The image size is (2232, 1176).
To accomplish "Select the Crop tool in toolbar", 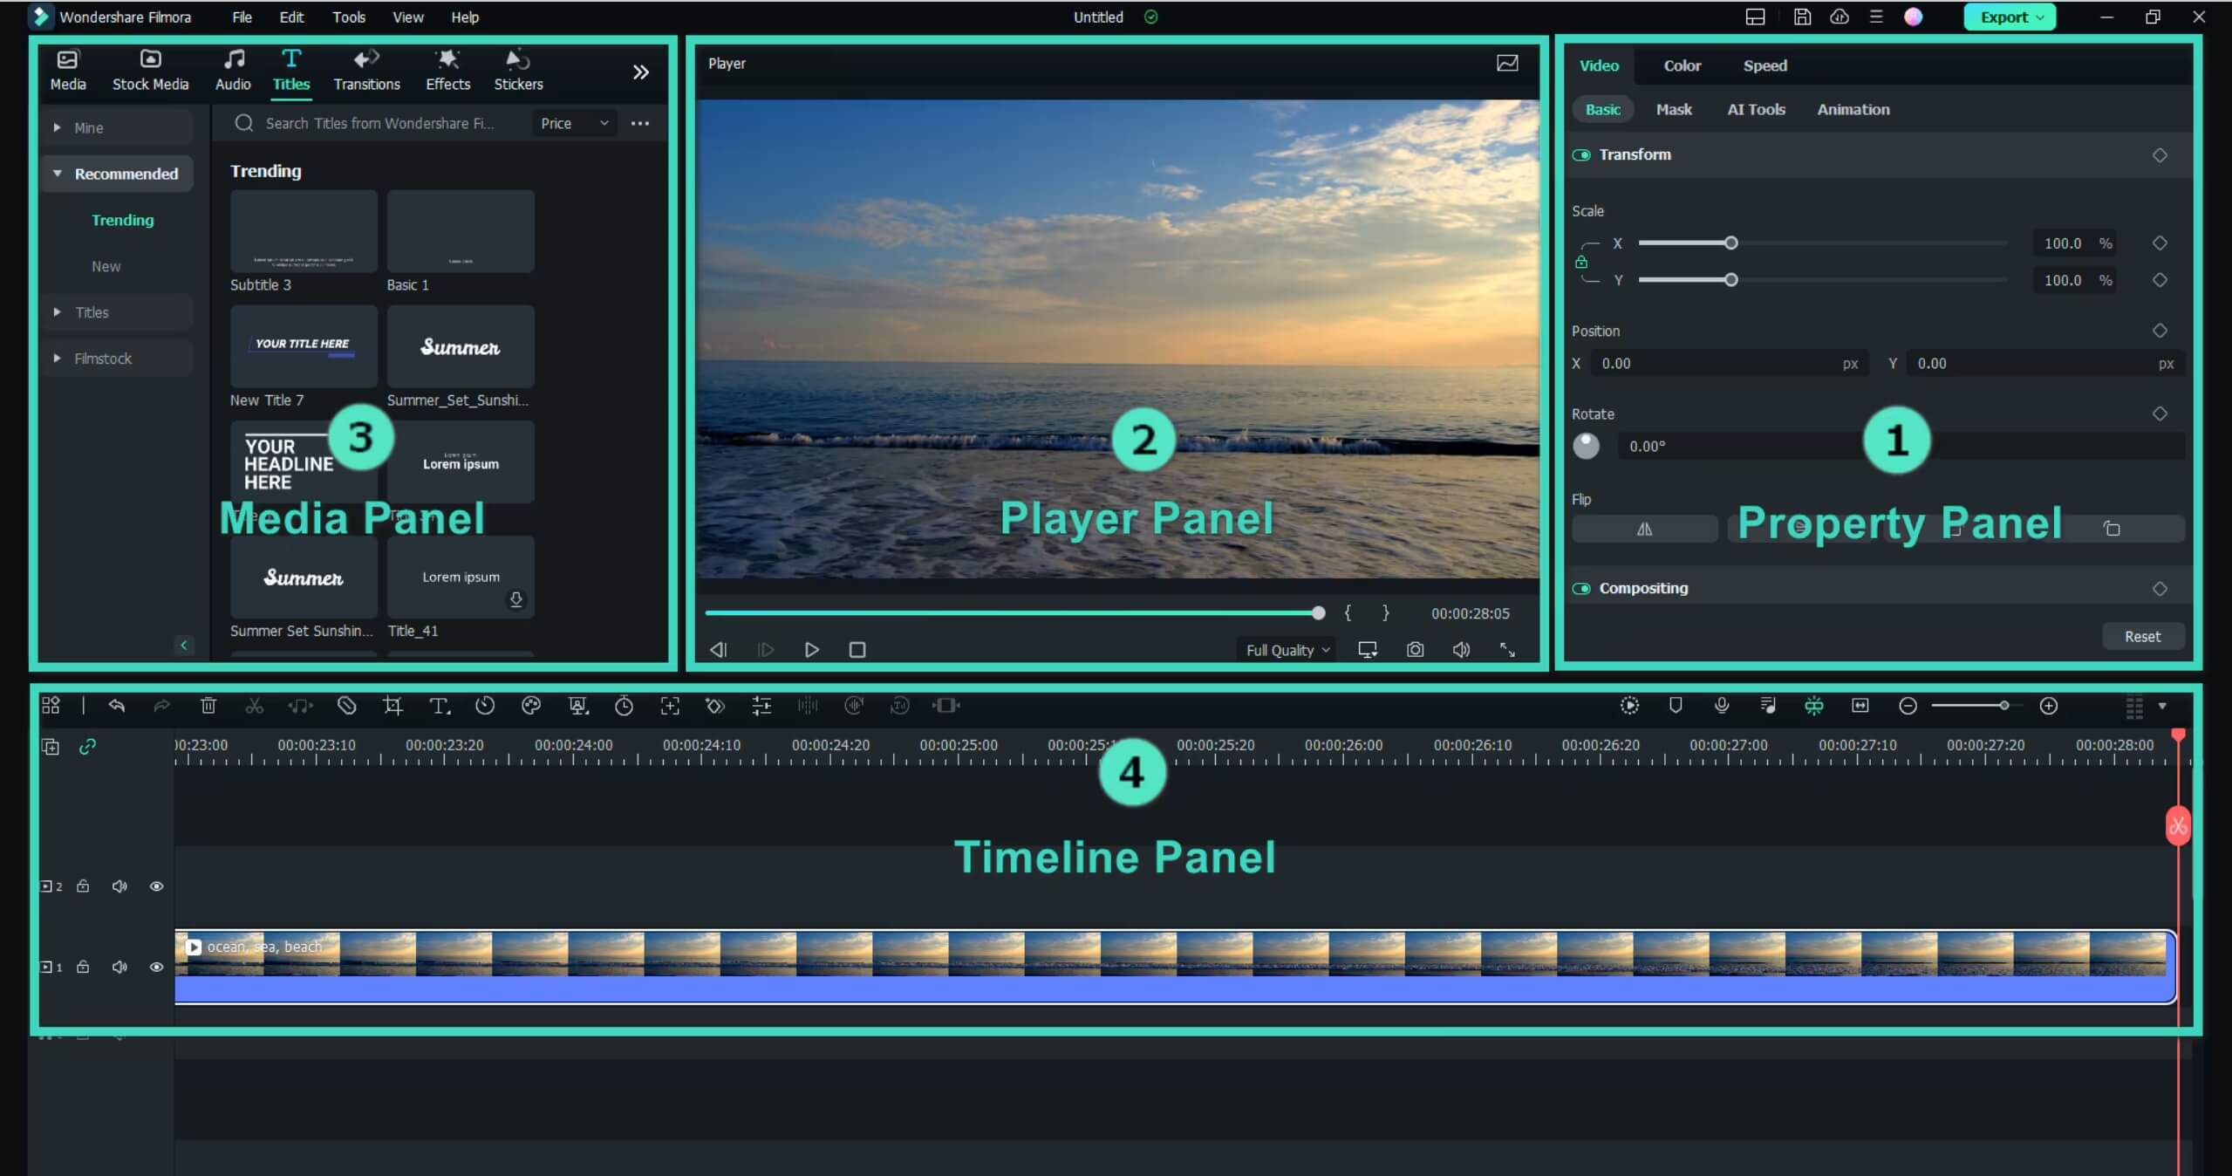I will [392, 705].
